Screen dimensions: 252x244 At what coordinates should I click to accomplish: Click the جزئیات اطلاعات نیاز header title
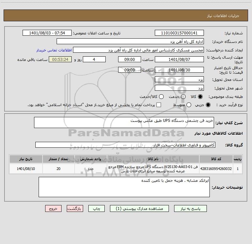pos(223,16)
